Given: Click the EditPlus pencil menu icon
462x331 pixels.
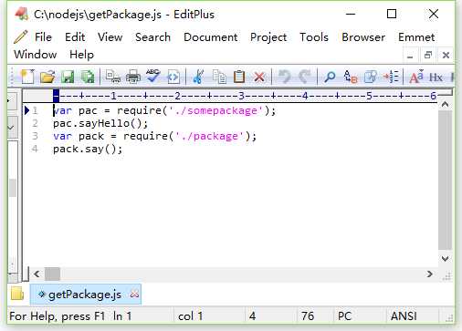Looking at the screenshot, I should tap(21, 36).
